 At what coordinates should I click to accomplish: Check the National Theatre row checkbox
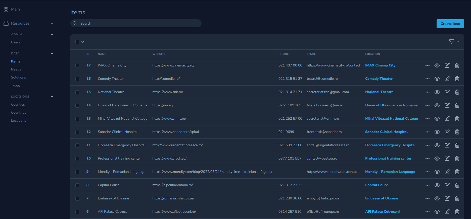click(x=77, y=92)
